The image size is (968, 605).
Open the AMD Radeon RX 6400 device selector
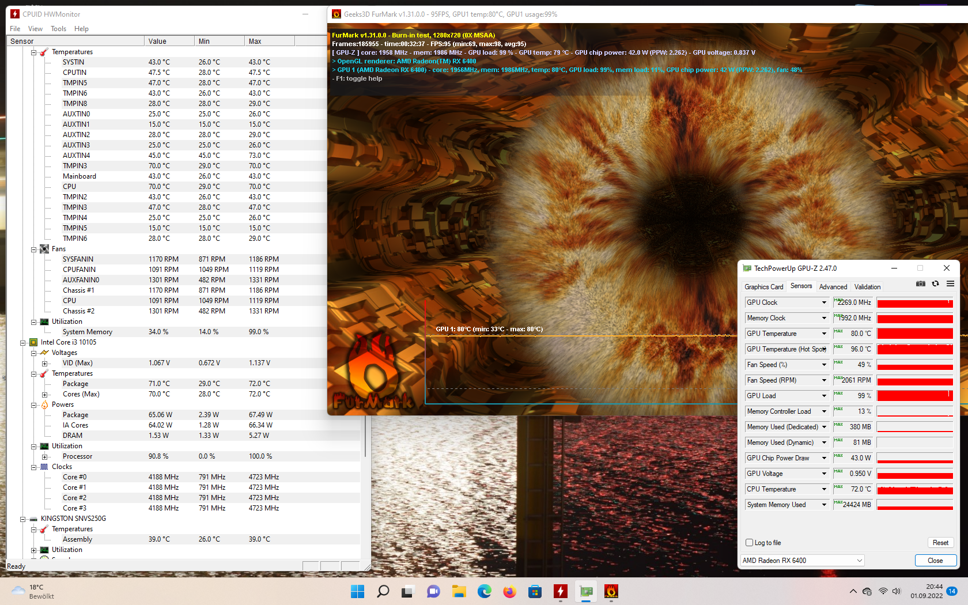pyautogui.click(x=802, y=560)
